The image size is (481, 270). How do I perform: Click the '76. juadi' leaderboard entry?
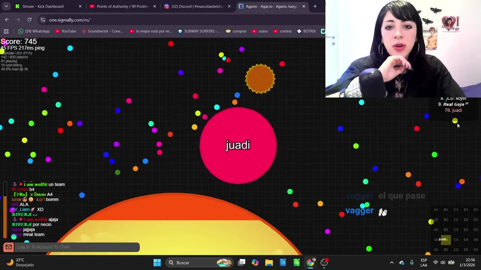[453, 110]
